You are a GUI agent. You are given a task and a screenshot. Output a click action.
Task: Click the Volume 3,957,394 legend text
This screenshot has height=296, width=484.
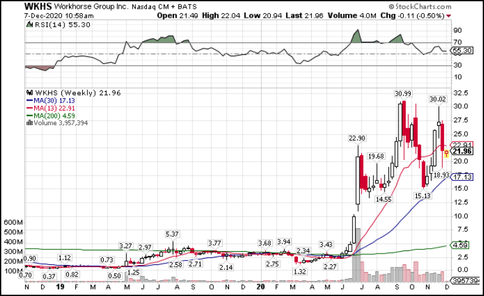61,123
